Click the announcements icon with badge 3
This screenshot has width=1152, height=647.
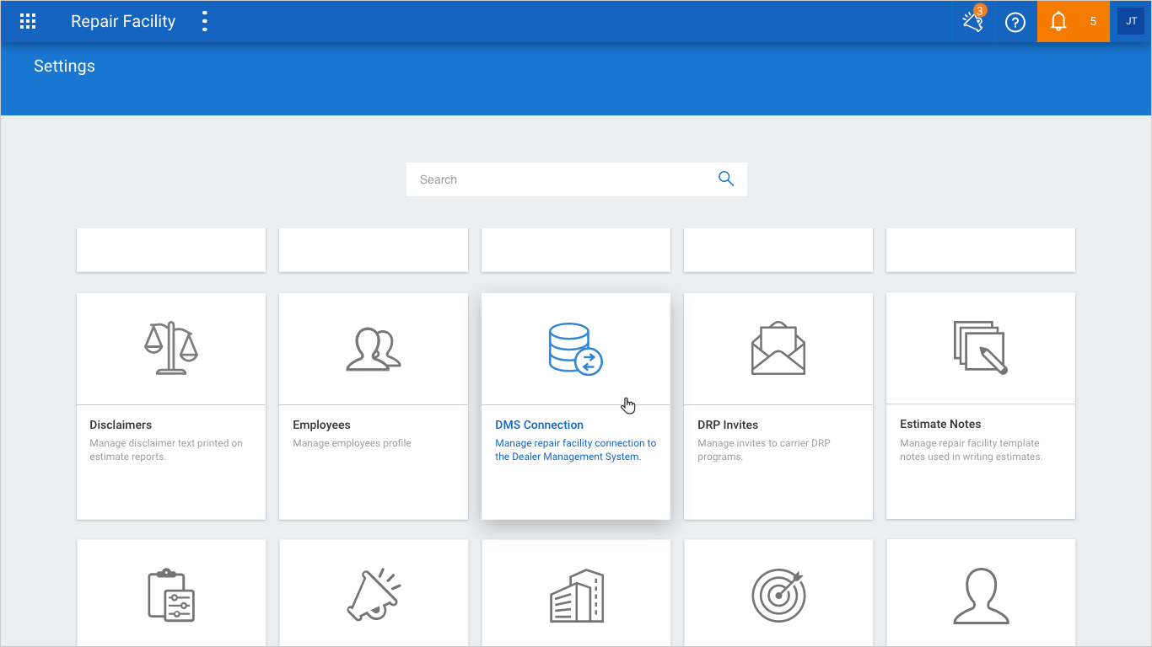point(974,21)
